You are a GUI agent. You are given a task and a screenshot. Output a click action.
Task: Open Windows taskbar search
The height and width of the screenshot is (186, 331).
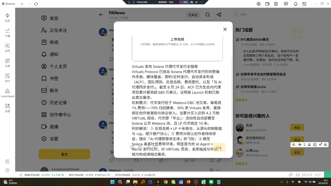pyautogui.click(x=120, y=182)
